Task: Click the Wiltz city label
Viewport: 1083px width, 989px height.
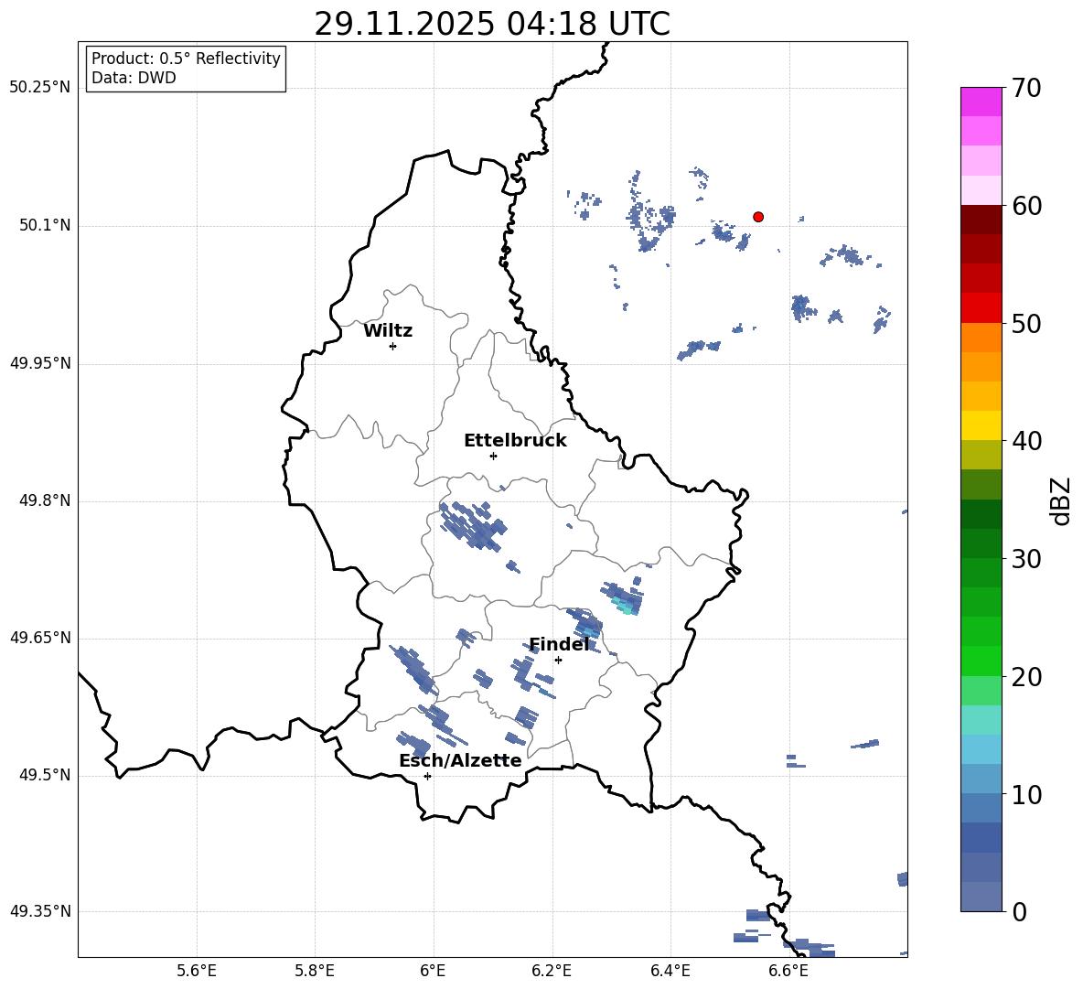Action: point(388,331)
